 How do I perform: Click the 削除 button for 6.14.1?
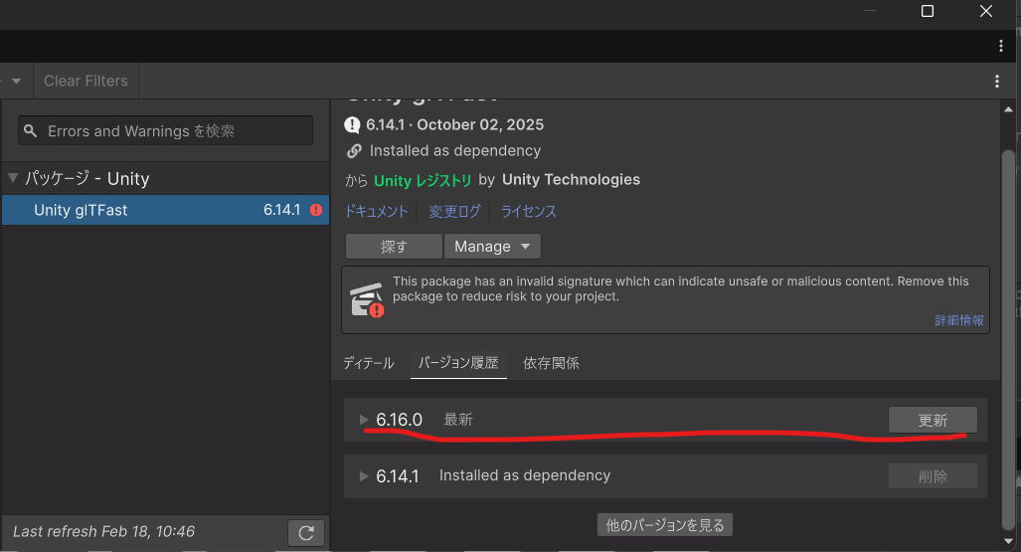(x=933, y=476)
